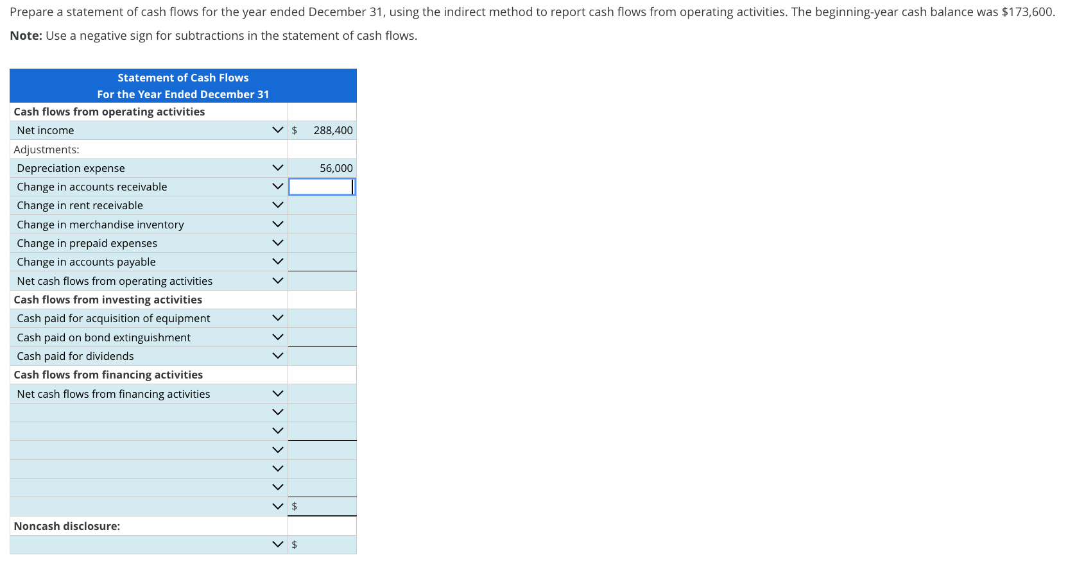Open the Depreciation expense row dropdown
The width and height of the screenshot is (1068, 571).
277,168
